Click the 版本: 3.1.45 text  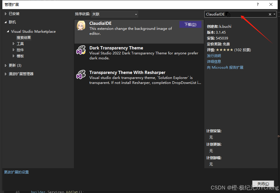(x=216, y=32)
